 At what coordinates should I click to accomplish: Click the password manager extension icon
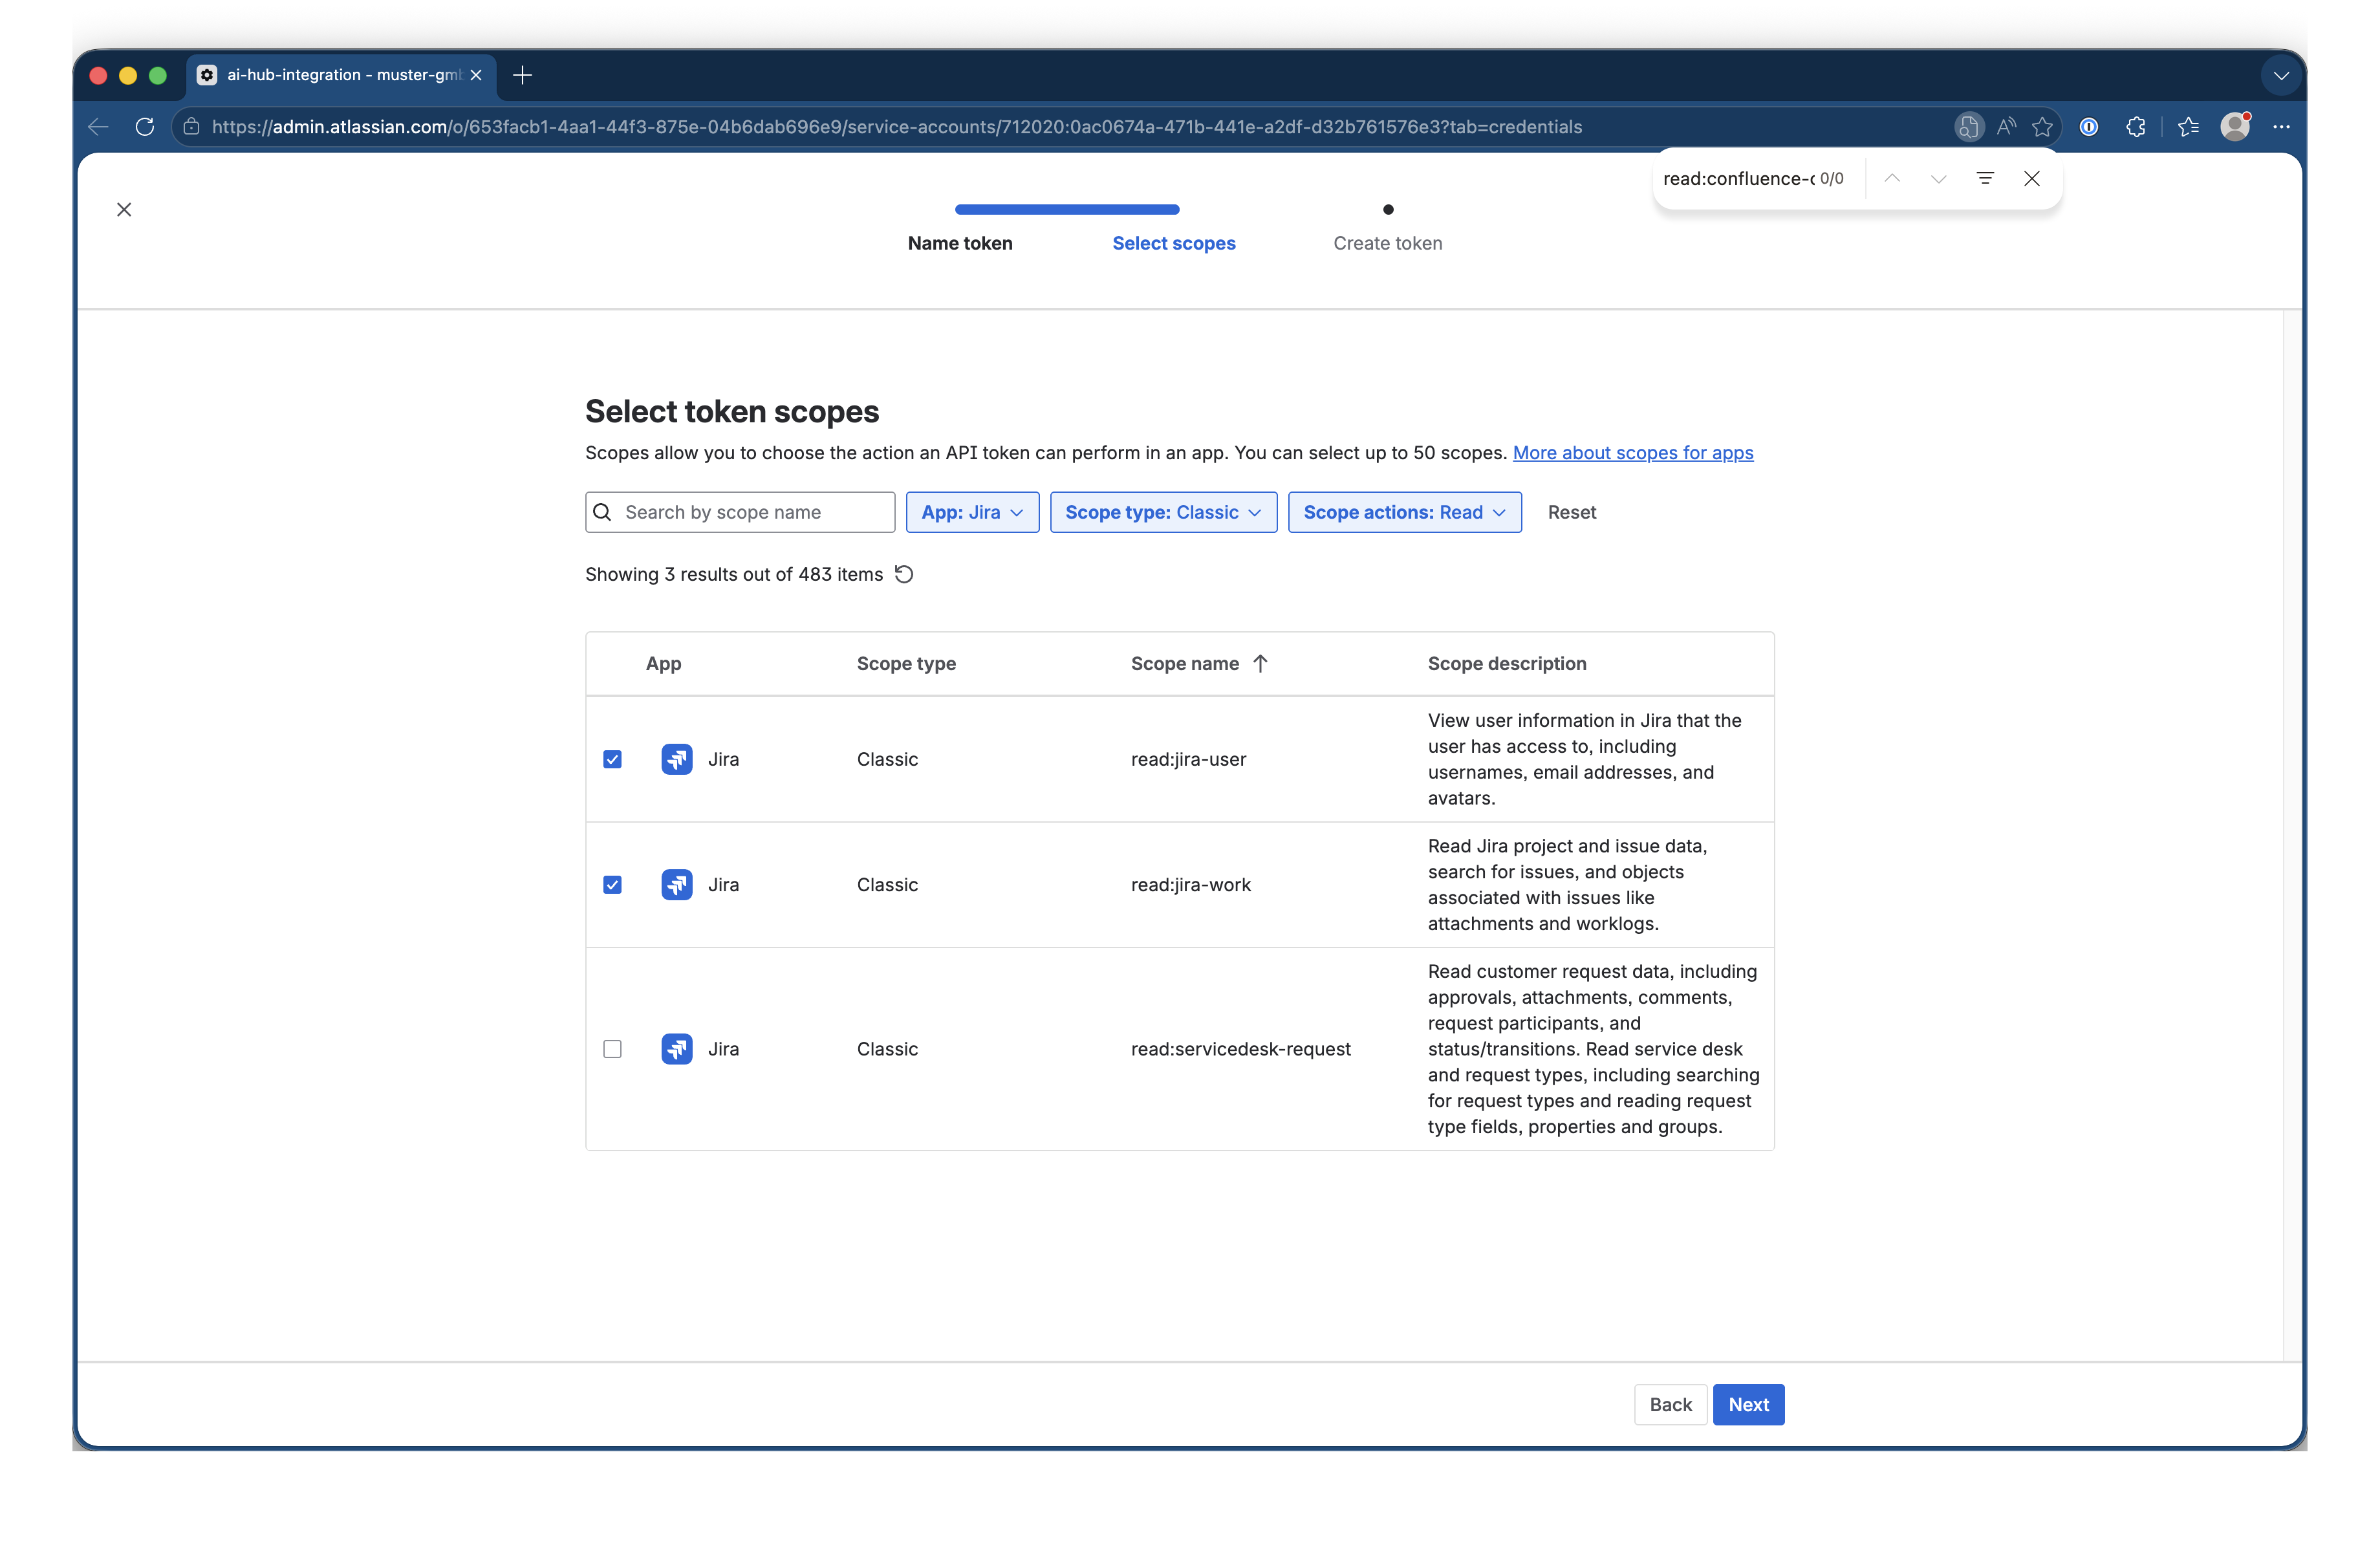[2089, 127]
